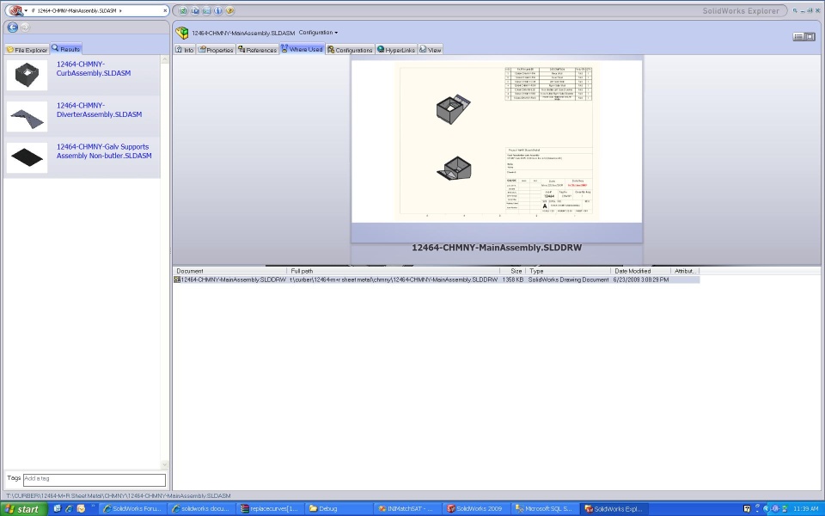Click the third toolbar list icon
The width and height of the screenshot is (825, 516).
(x=206, y=10)
